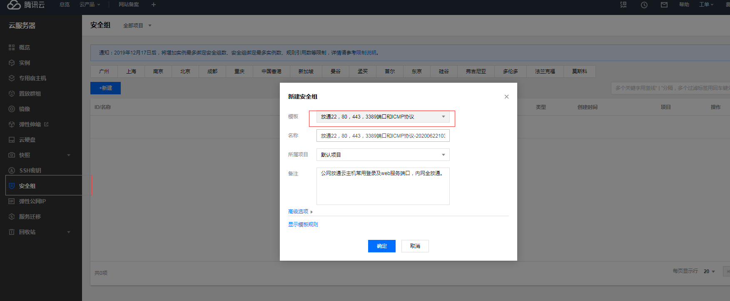Edit the 名称 name field

(x=383, y=136)
